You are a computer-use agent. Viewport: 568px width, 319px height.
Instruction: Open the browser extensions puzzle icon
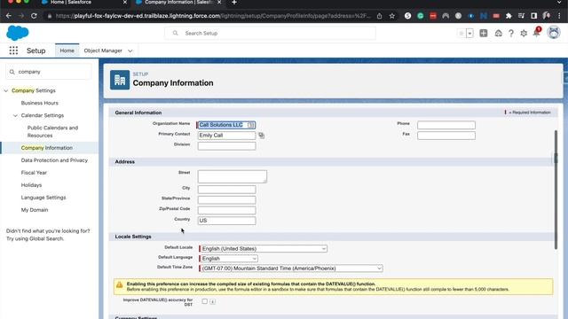[509, 16]
